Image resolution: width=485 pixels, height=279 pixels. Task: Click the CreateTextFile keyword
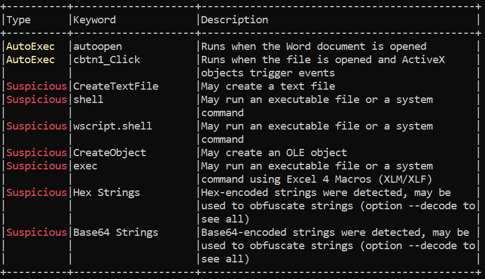click(116, 86)
